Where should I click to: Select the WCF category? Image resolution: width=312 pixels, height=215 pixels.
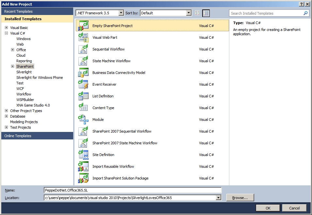tap(20, 89)
